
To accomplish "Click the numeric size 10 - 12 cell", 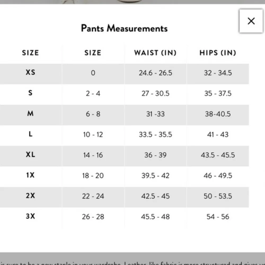I will pyautogui.click(x=93, y=135).
